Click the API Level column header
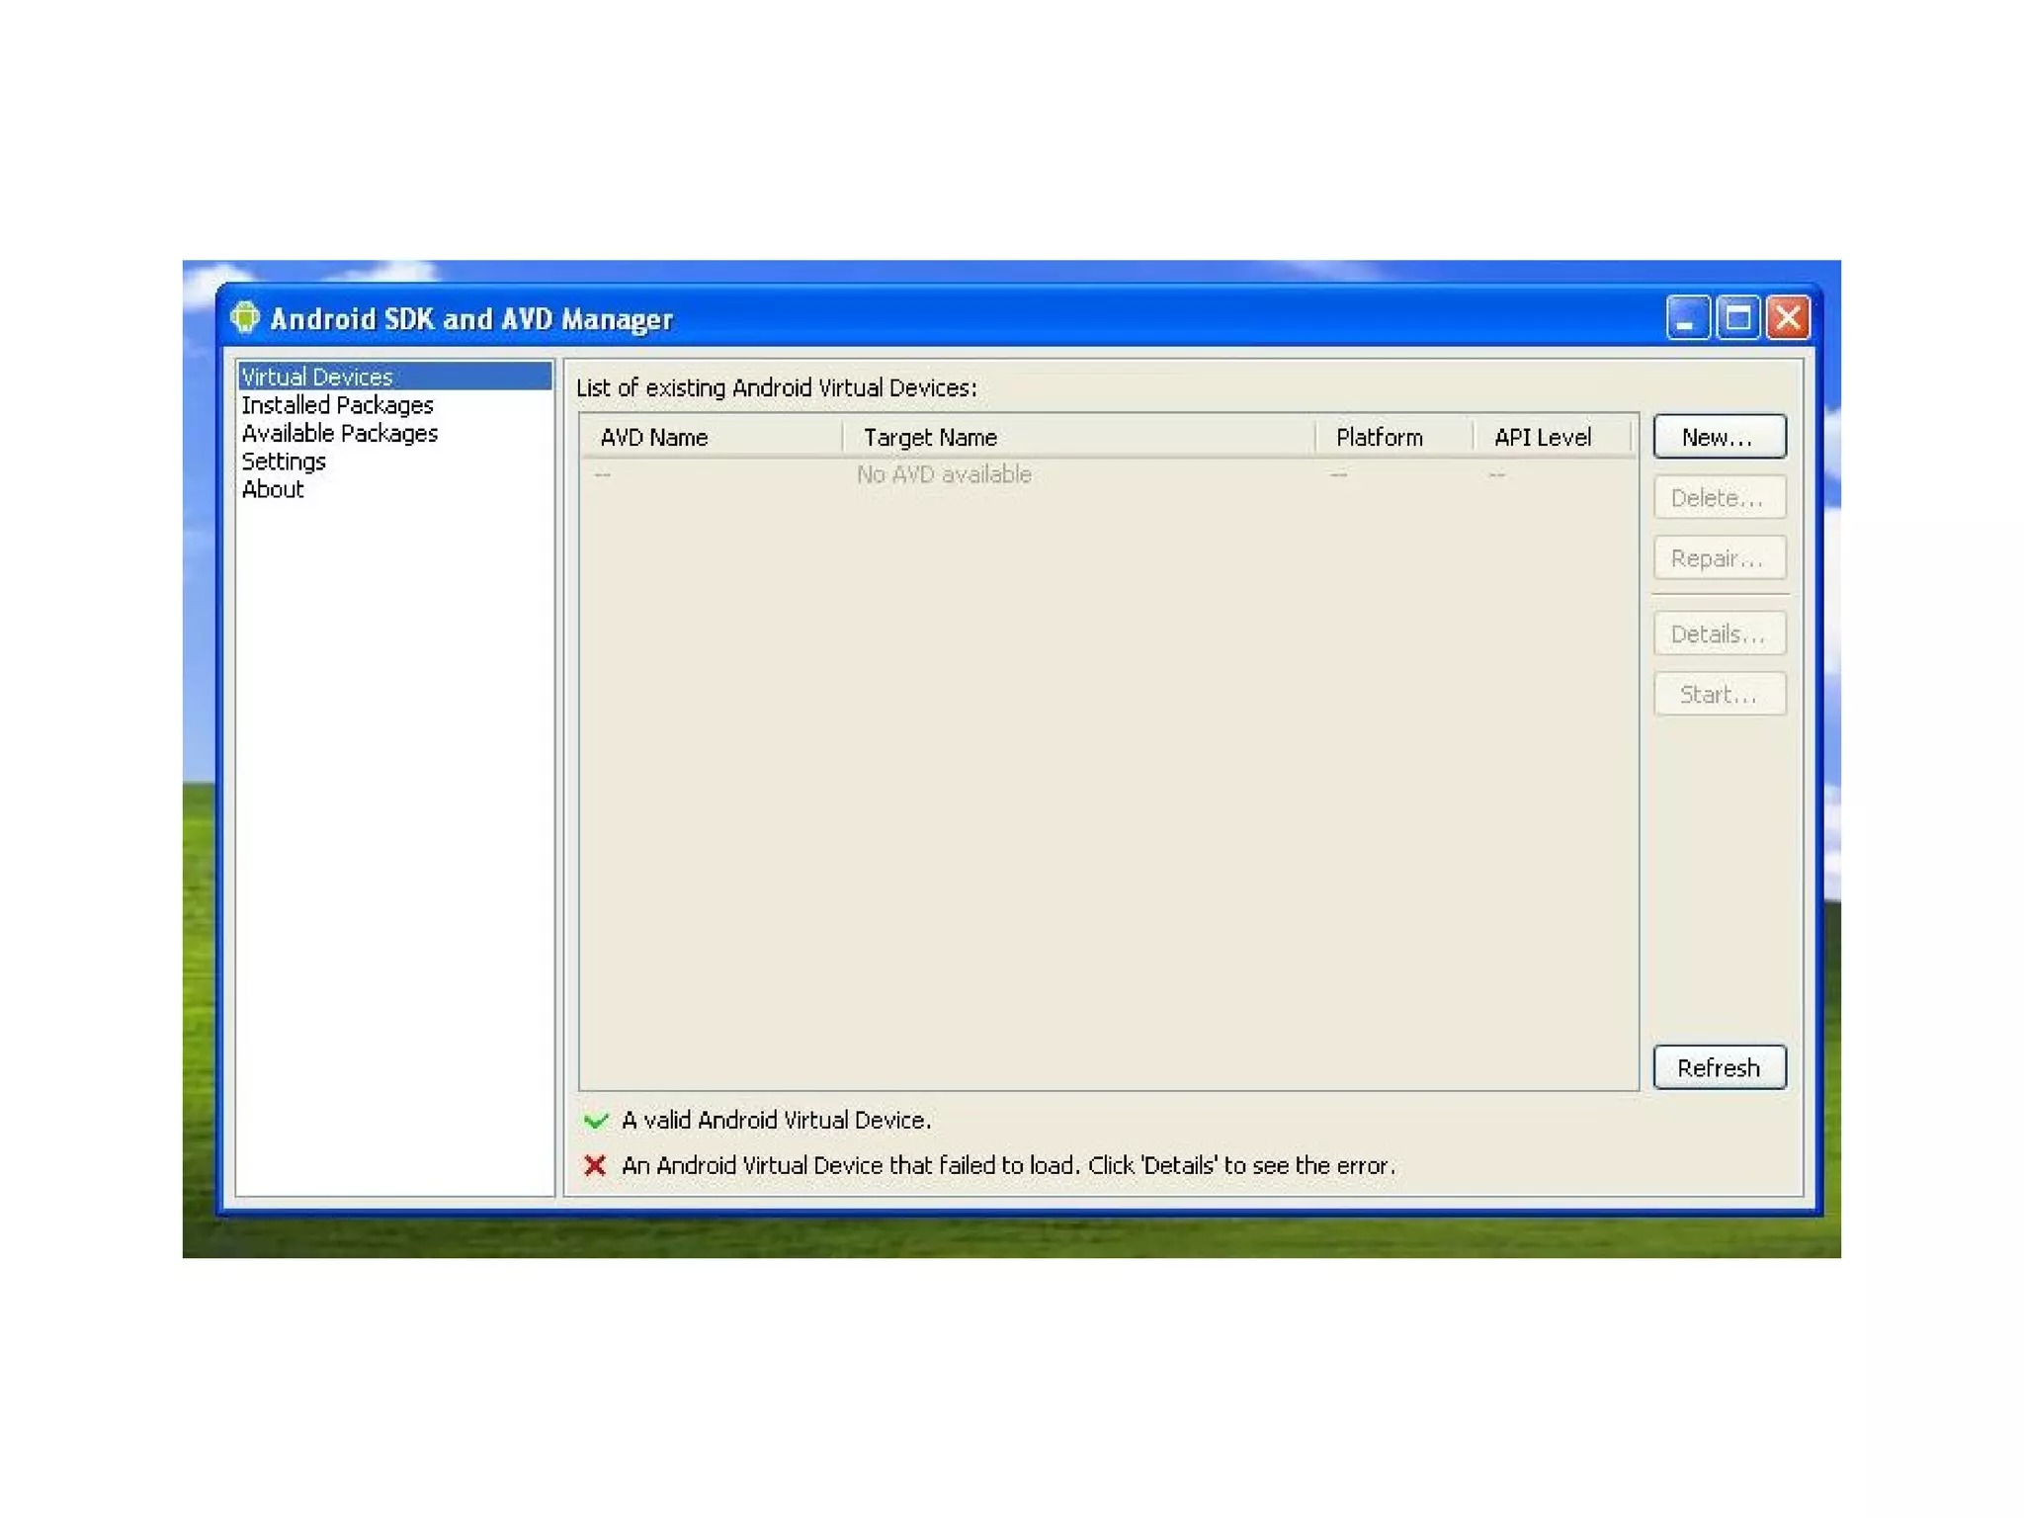This screenshot has width=2024, height=1518. coord(1543,437)
